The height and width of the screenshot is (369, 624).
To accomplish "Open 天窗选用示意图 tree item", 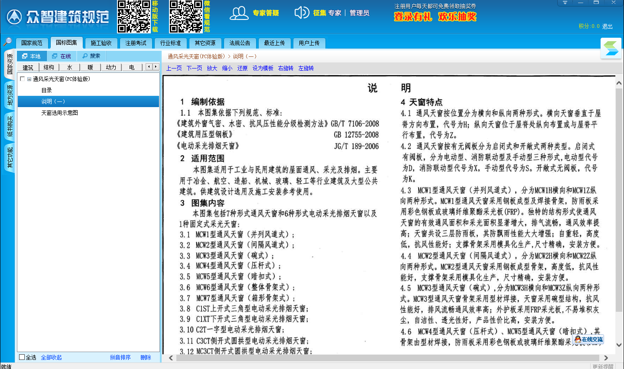I will coord(59,113).
